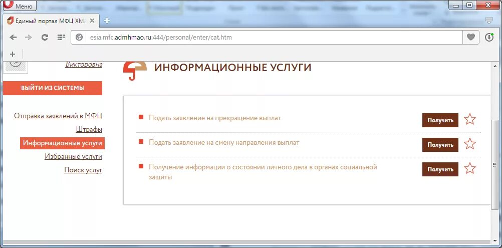The width and height of the screenshot is (502, 248).
Task: Click the Викторовна profile name link
Action: 84,64
